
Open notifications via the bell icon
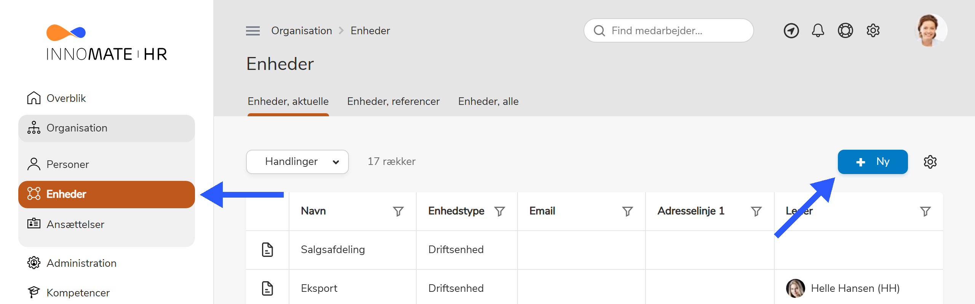coord(818,30)
